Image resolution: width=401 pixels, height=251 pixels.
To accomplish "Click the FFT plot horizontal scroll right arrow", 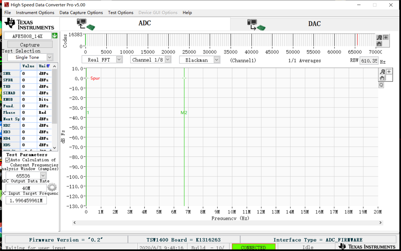I will coord(380,223).
